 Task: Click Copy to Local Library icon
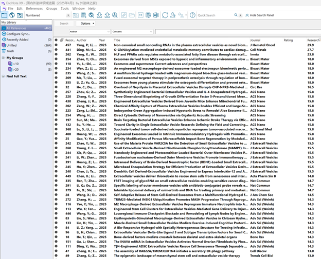76,15
